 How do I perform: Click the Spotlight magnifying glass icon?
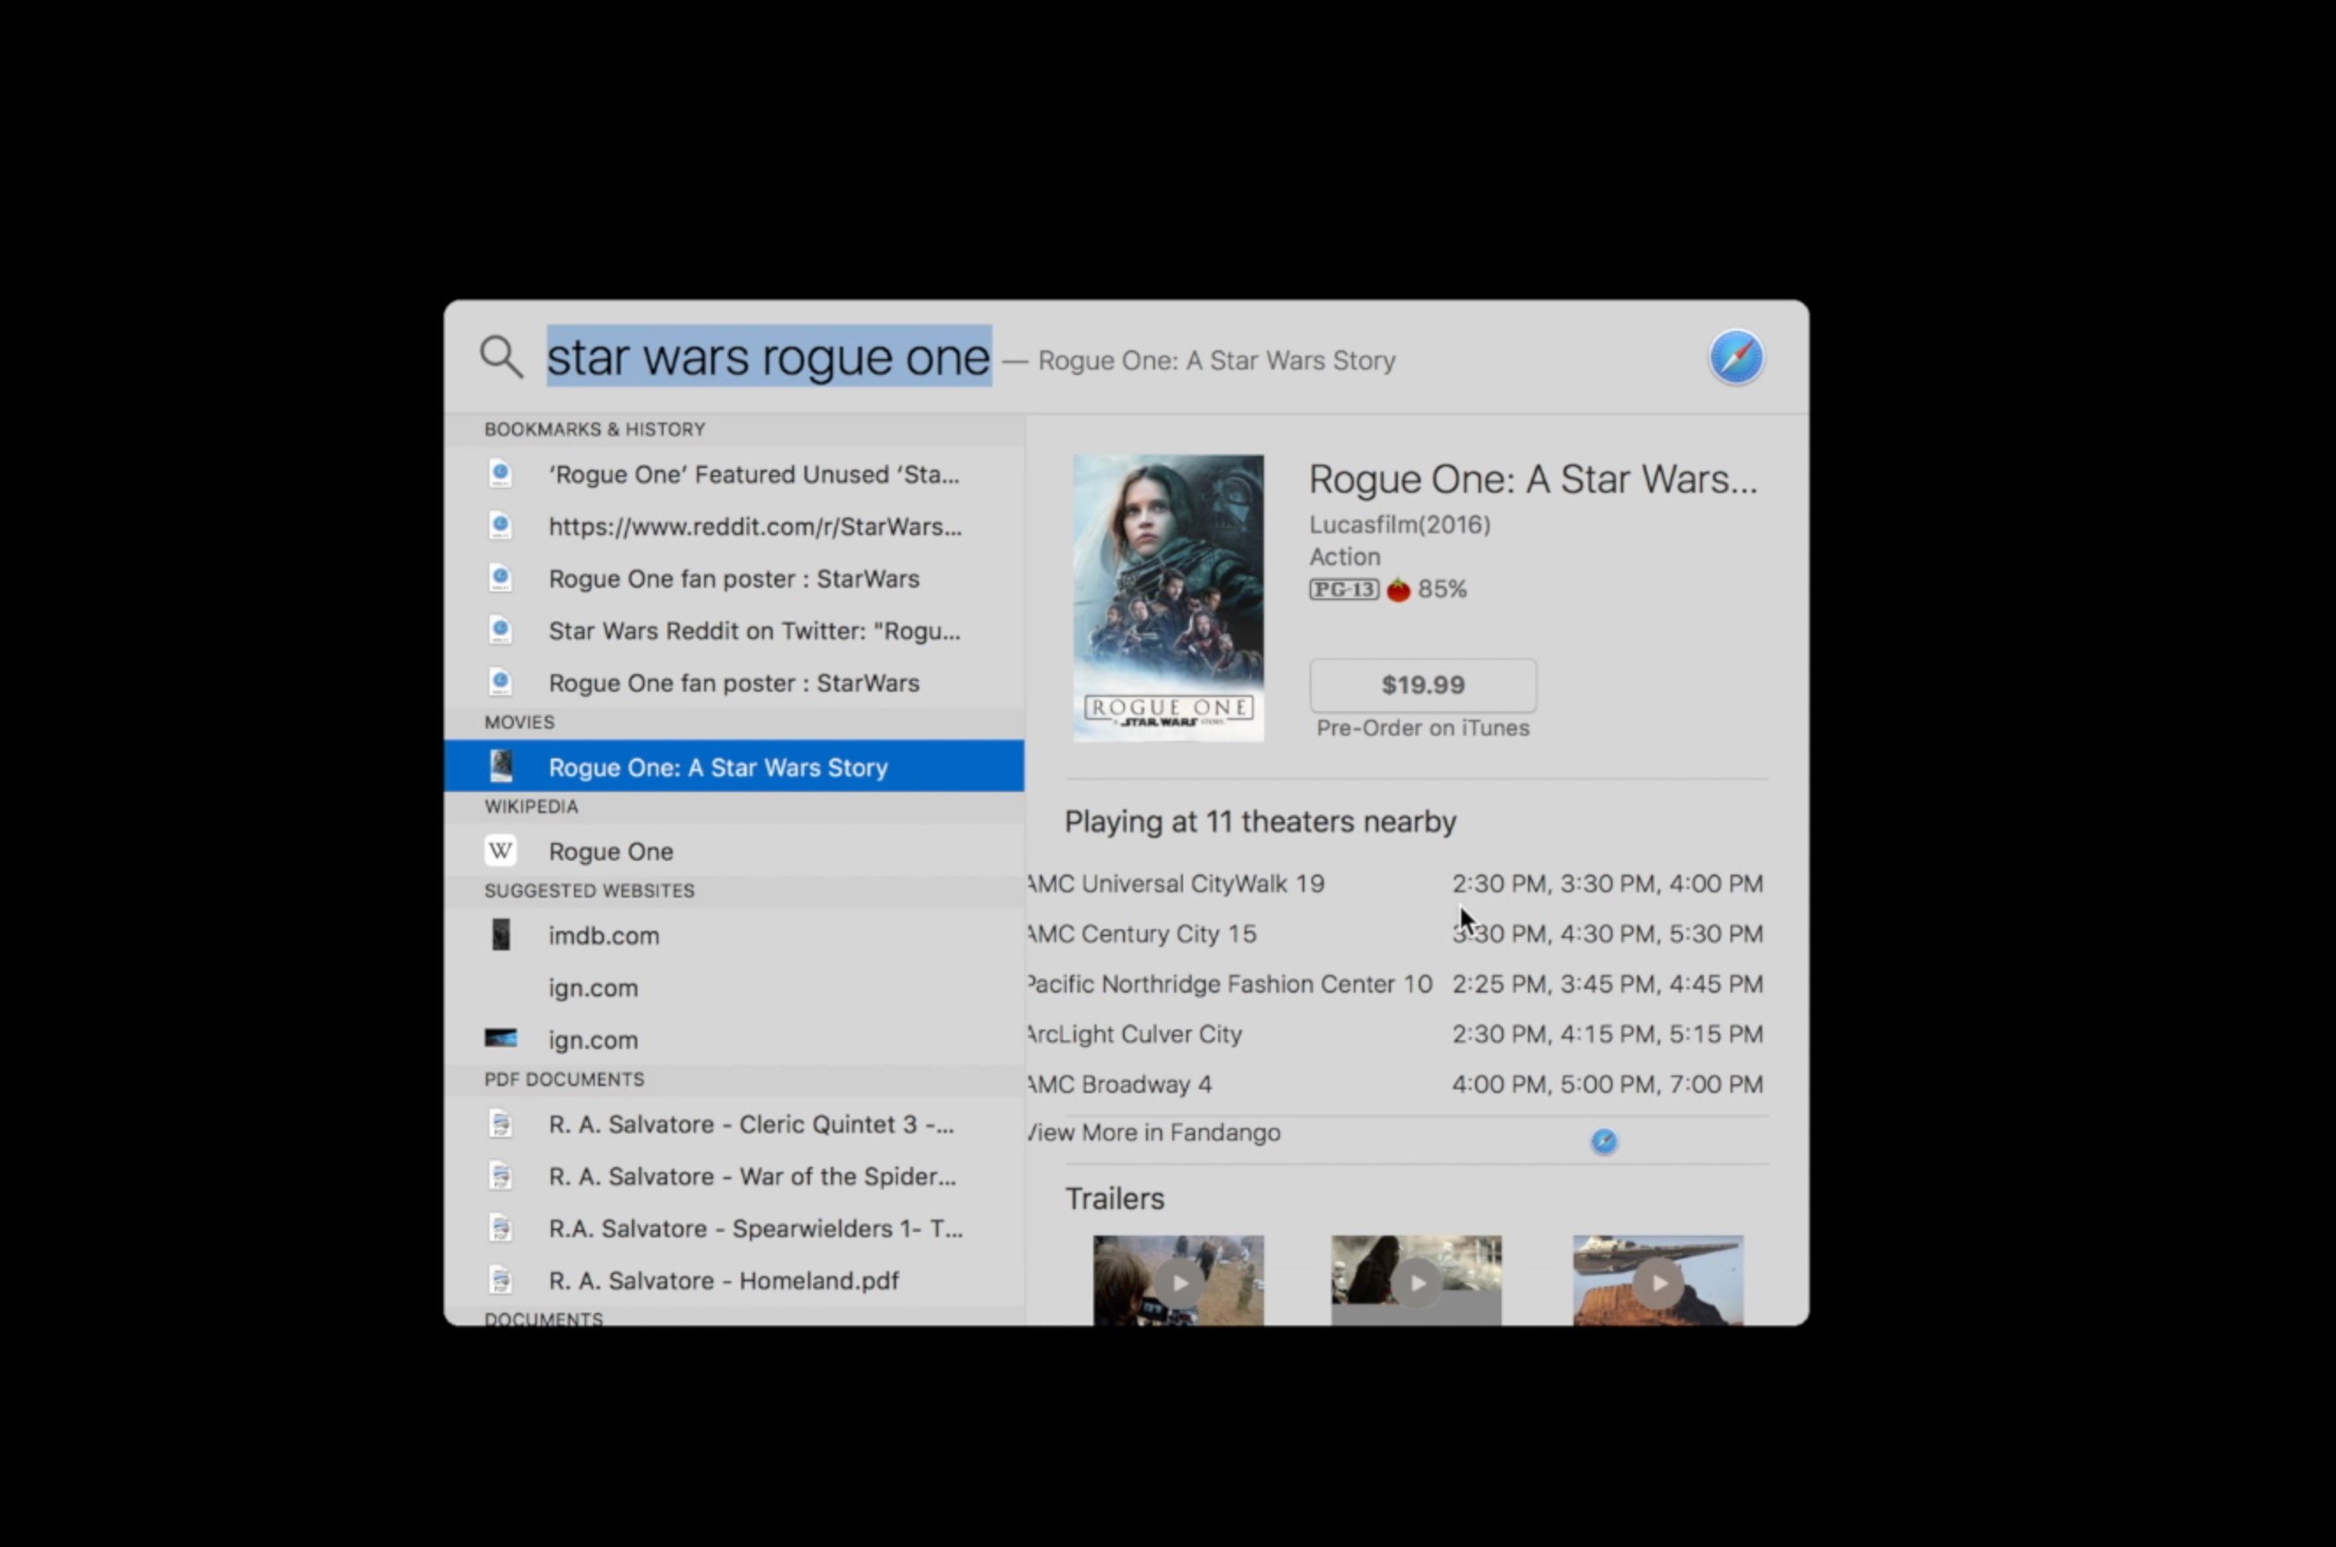502,357
